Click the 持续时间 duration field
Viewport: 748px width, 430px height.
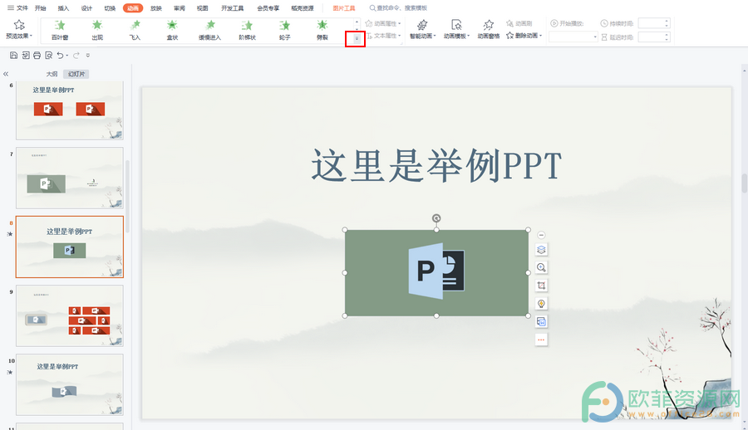[x=654, y=23]
